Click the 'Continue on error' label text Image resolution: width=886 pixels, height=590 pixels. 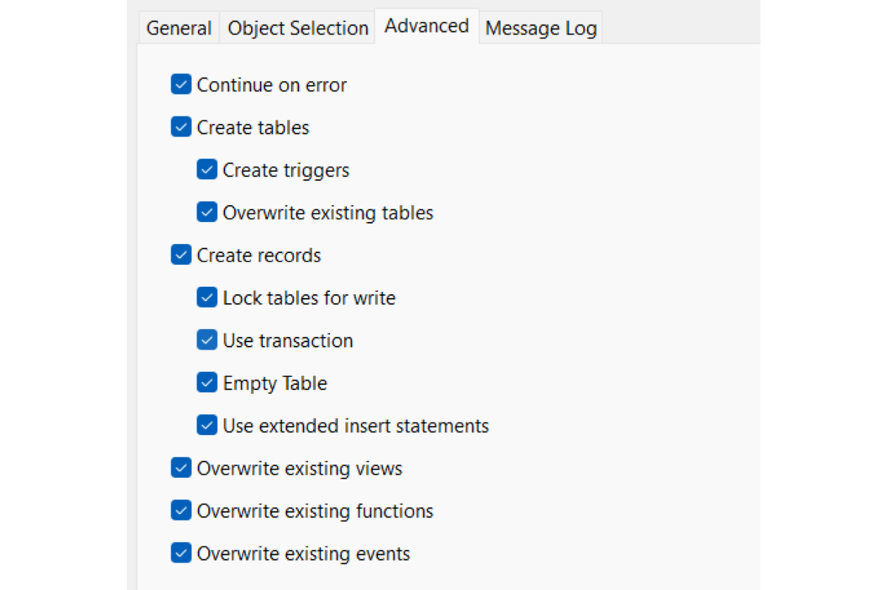coord(272,85)
